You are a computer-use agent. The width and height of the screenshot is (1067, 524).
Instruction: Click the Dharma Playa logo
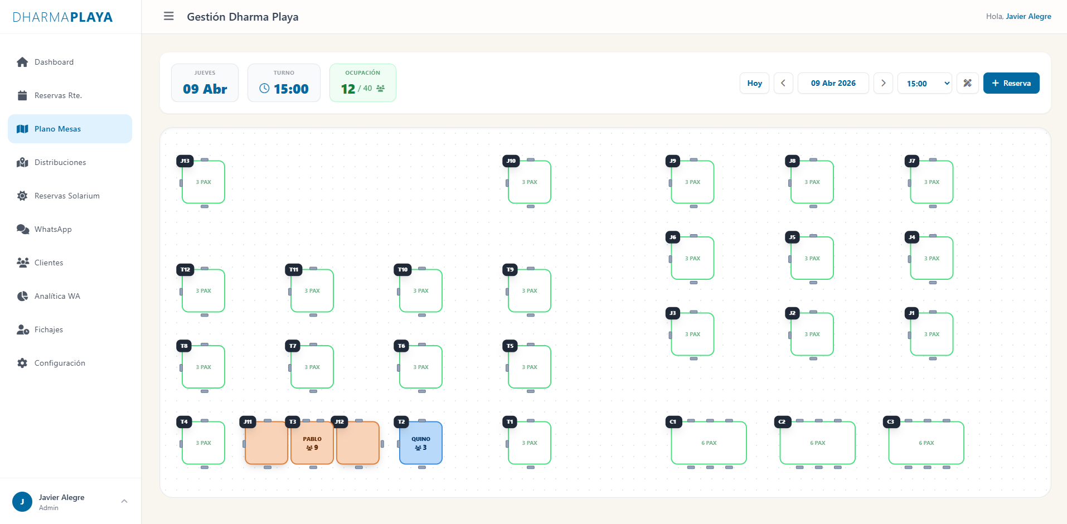point(62,17)
